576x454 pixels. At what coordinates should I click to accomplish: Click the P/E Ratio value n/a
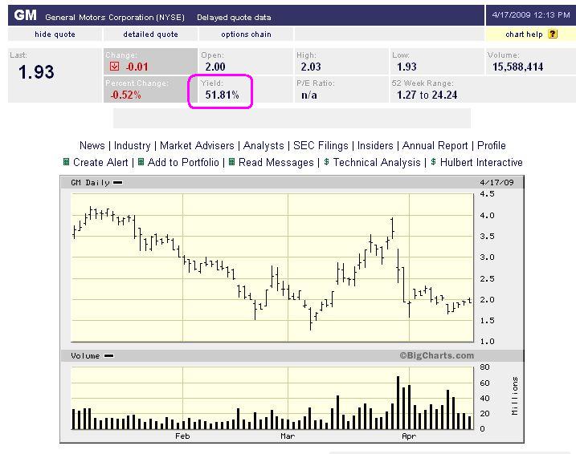point(309,95)
